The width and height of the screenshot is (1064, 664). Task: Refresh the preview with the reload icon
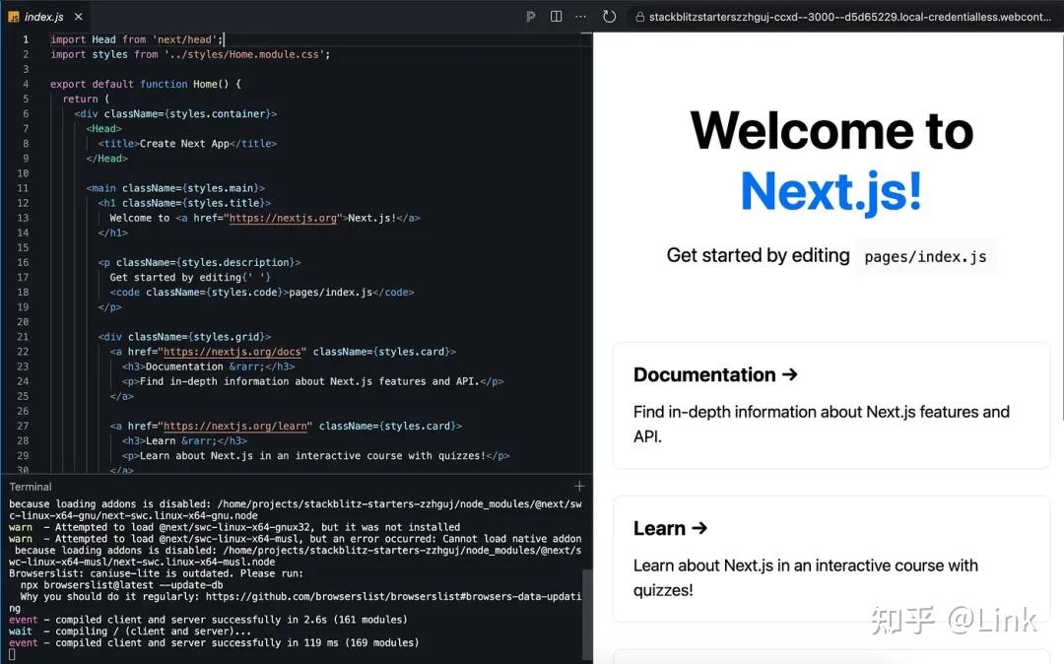[609, 17]
